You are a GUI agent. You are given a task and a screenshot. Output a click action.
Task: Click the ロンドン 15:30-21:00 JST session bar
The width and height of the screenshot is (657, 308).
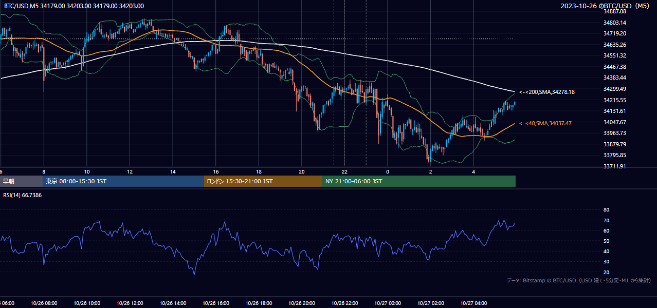pos(263,181)
